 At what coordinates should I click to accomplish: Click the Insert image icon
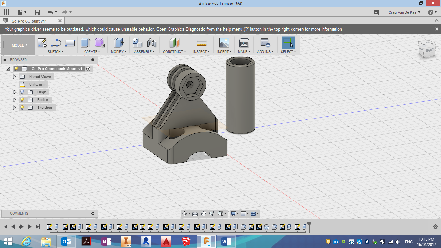224,43
